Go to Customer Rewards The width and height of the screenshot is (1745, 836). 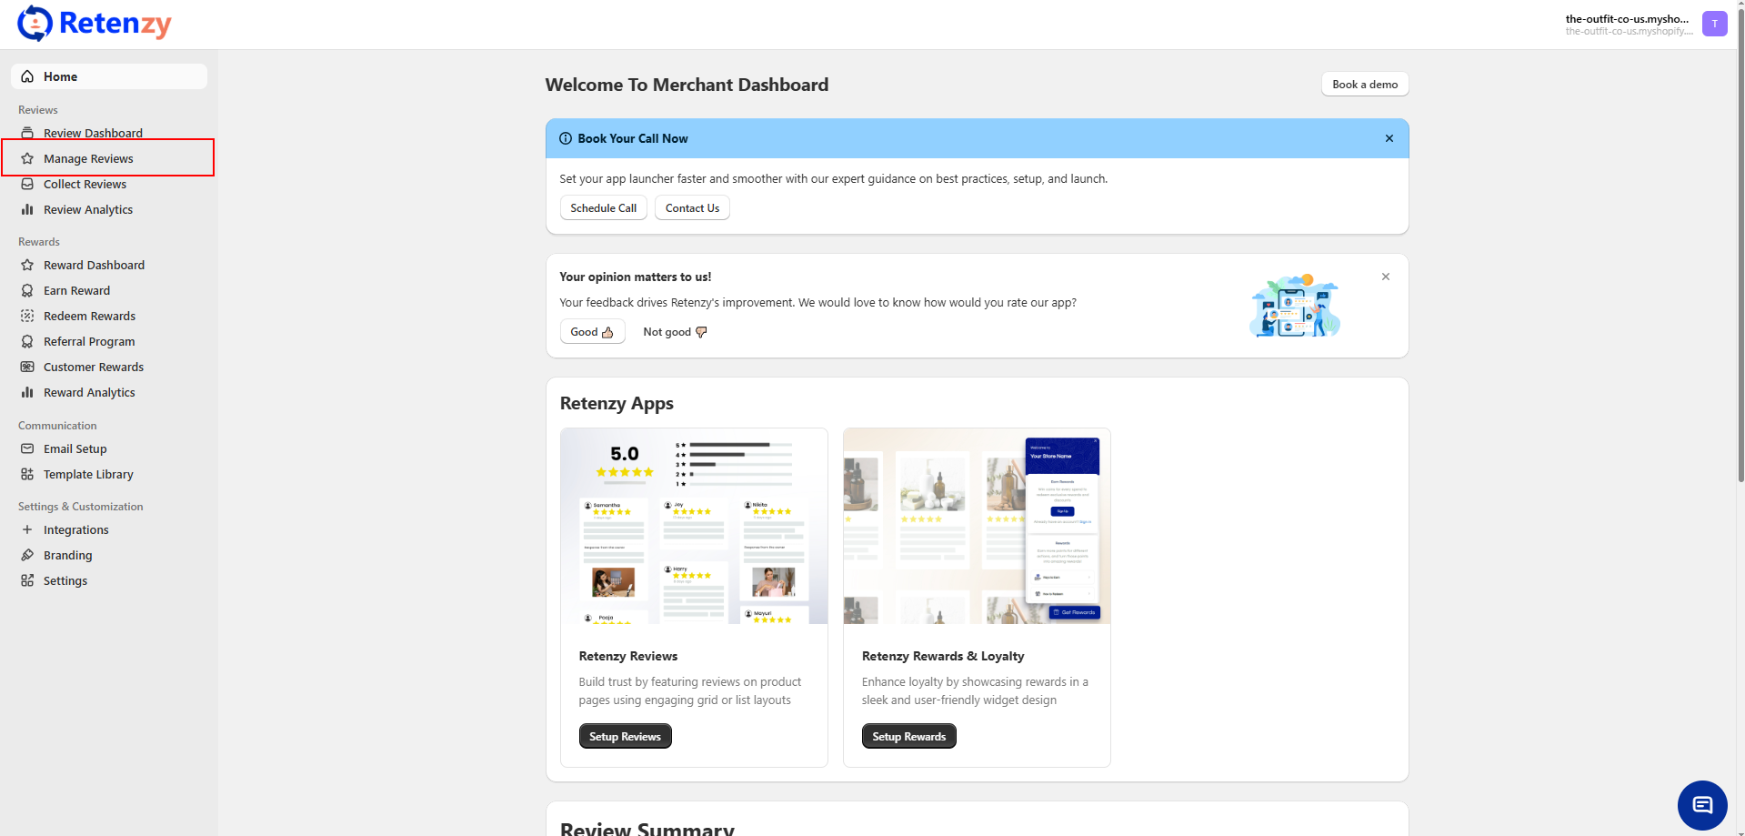109,367
